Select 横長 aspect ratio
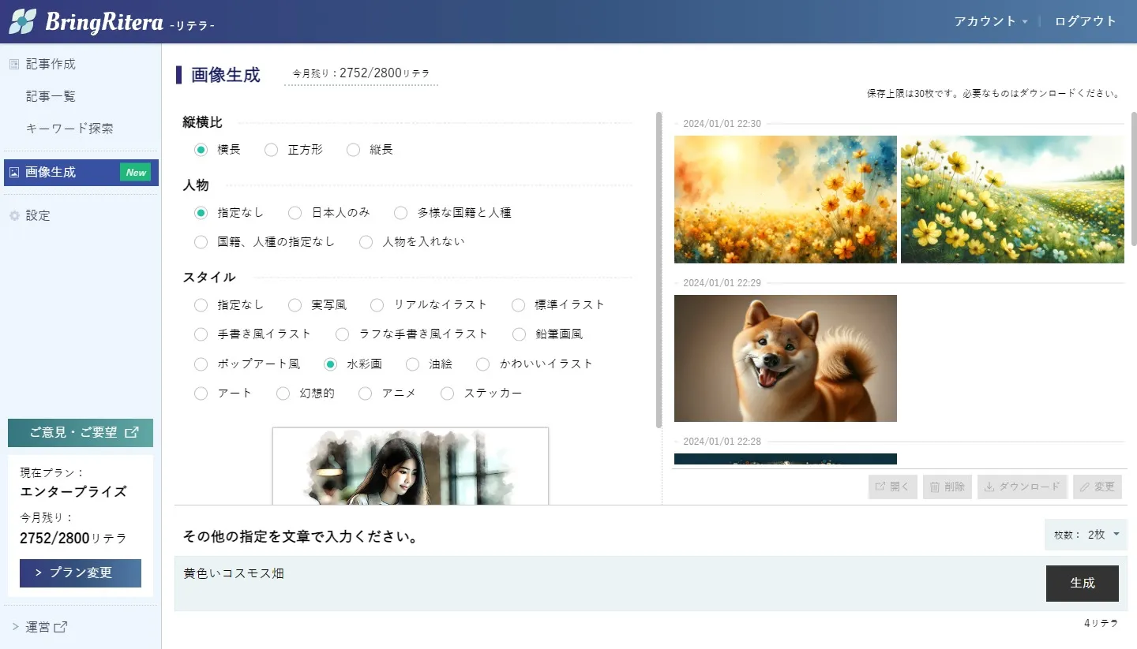1137x649 pixels. click(201, 149)
